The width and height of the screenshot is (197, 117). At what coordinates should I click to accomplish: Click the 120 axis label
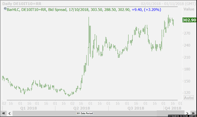pyautogui.click(x=187, y=93)
